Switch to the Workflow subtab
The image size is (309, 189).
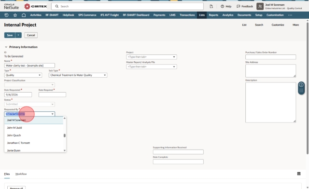click(21, 174)
